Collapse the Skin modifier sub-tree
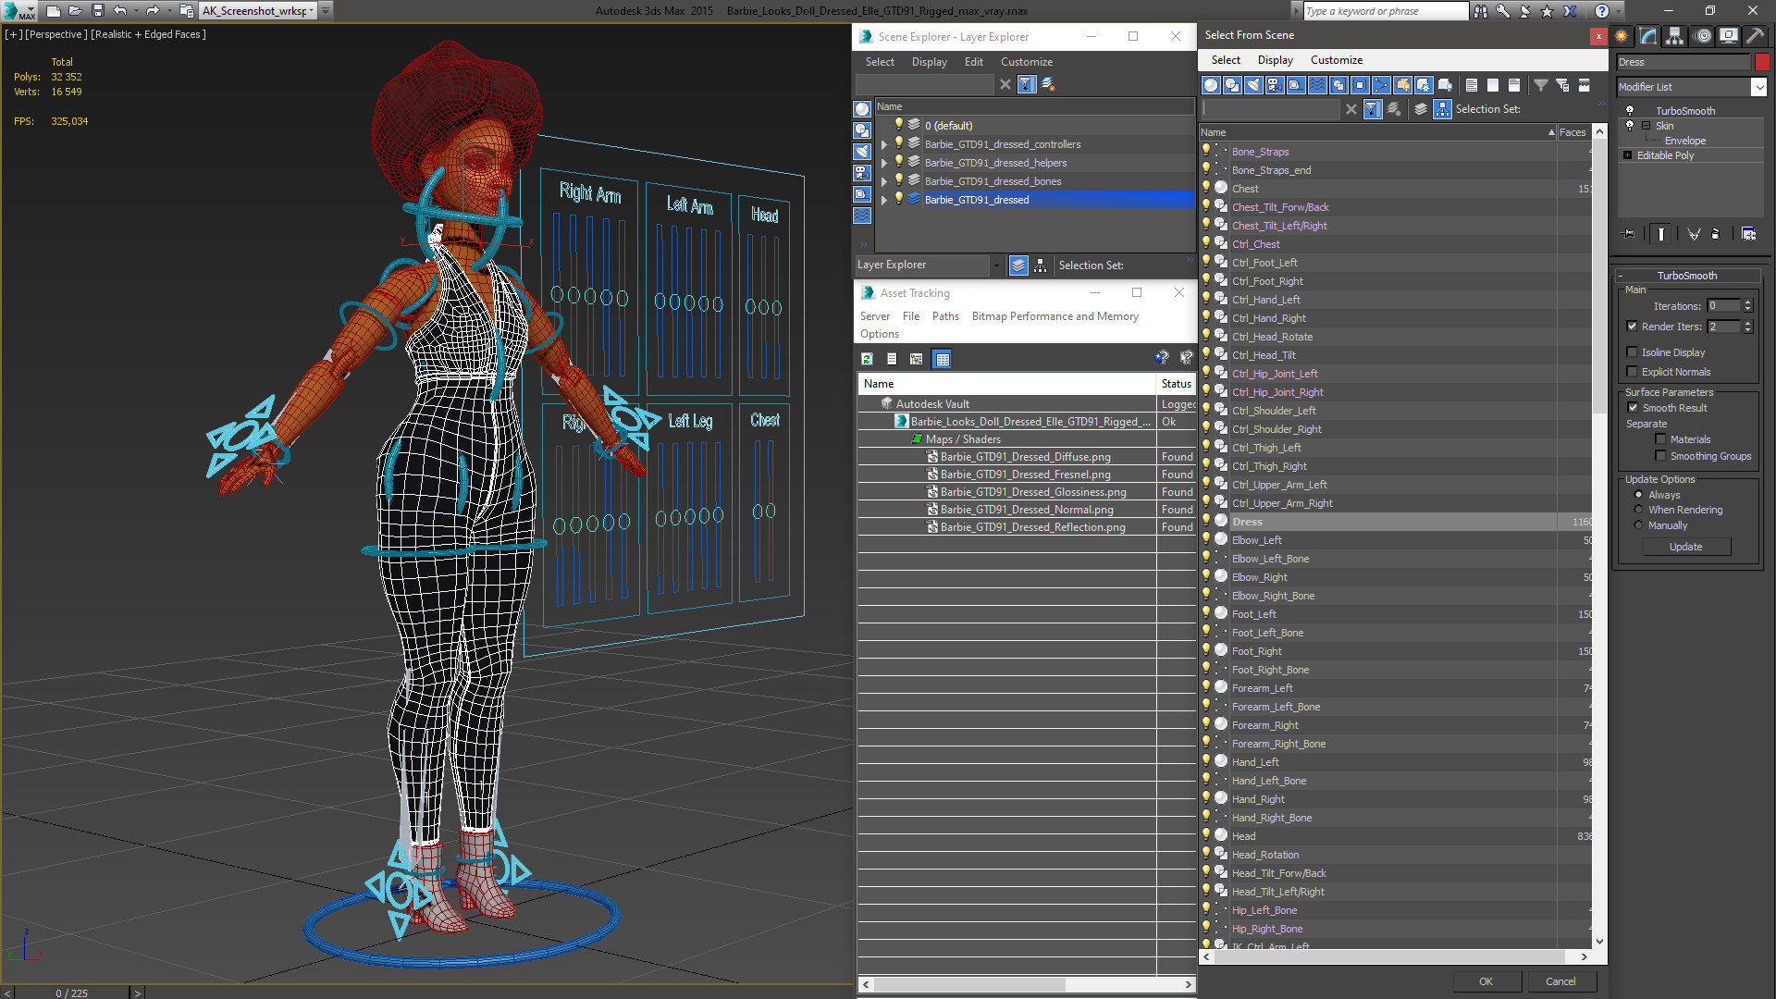Screen dimensions: 1776x999 [1646, 126]
